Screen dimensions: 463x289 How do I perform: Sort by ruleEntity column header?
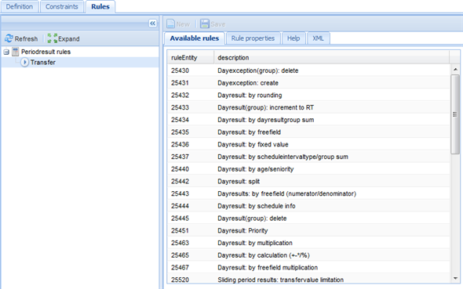(191, 57)
